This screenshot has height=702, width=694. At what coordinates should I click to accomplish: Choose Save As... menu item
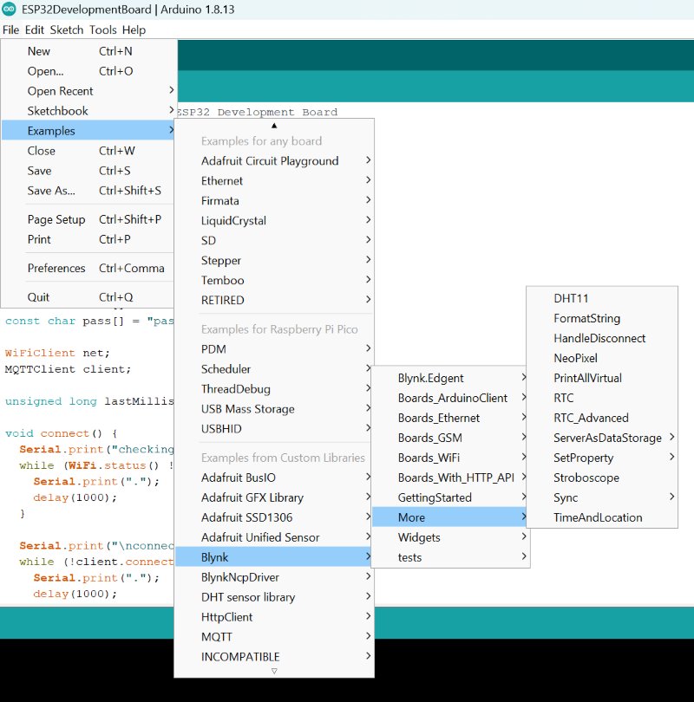coord(88,191)
